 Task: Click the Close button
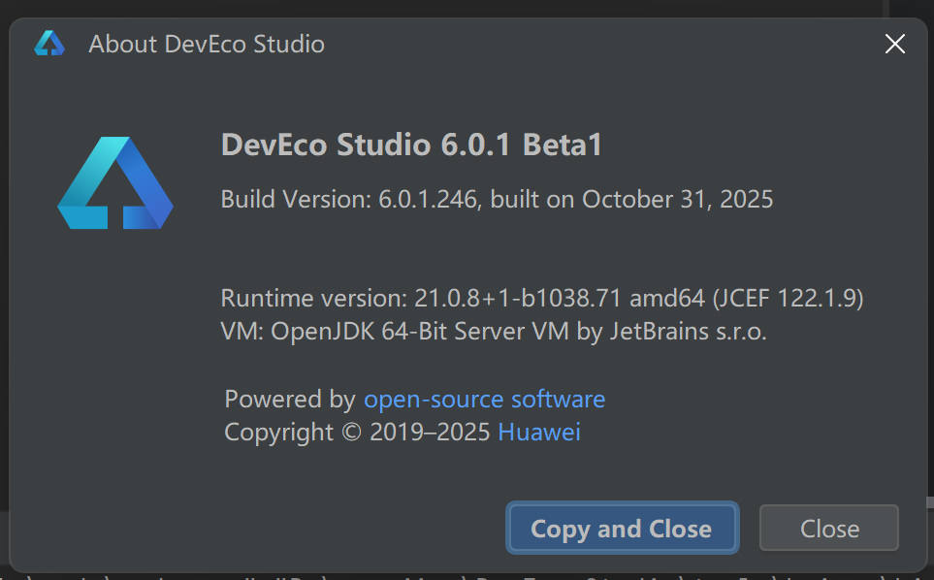tap(829, 529)
